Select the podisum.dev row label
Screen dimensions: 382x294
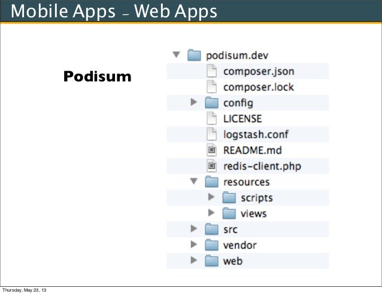[x=237, y=56]
